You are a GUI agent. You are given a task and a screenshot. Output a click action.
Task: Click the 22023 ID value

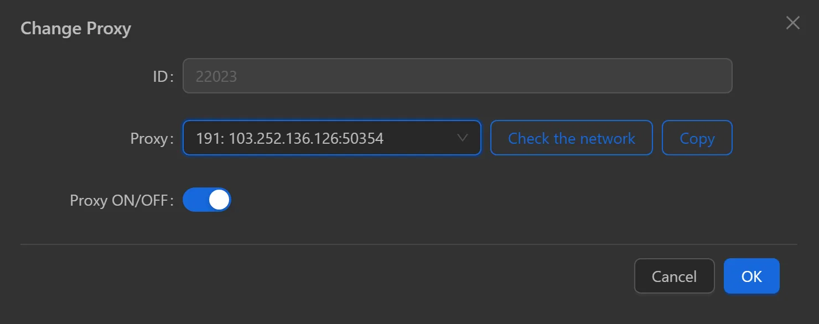click(x=216, y=76)
